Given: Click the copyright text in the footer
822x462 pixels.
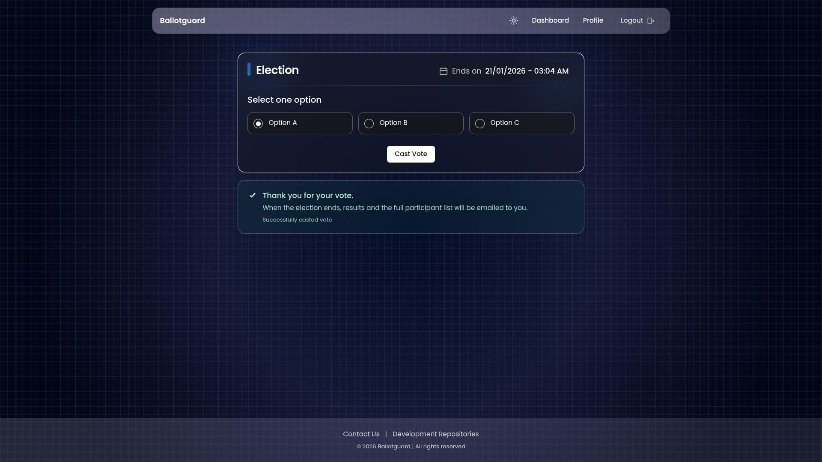Looking at the screenshot, I should tap(411, 446).
